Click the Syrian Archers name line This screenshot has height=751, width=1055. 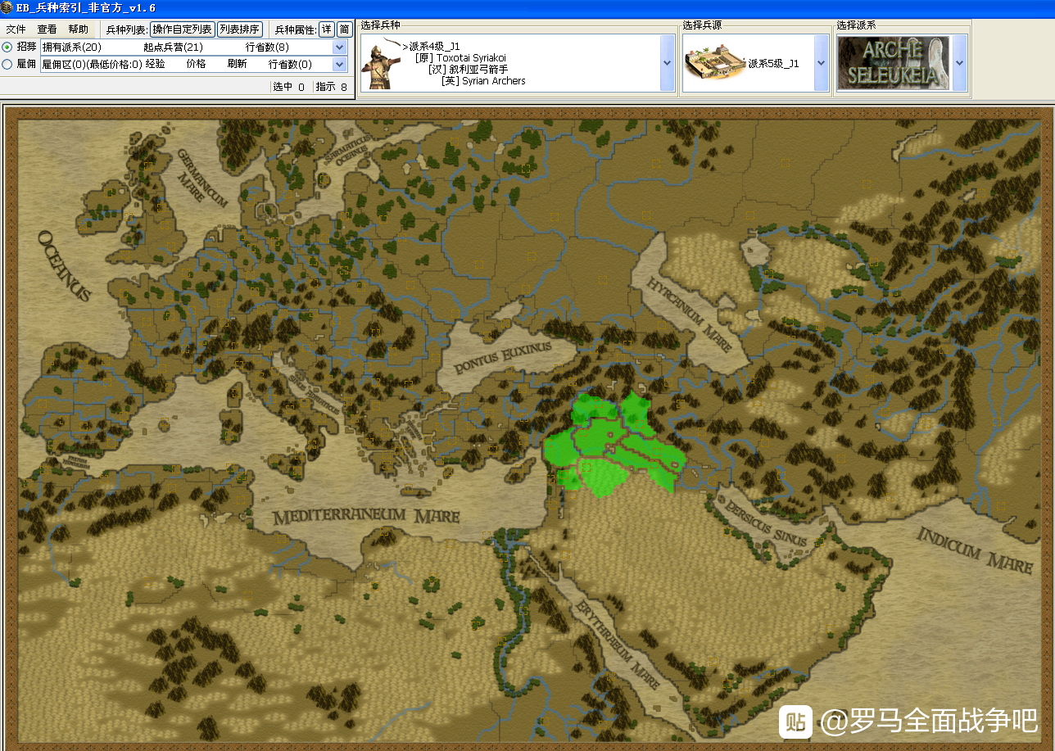[483, 81]
